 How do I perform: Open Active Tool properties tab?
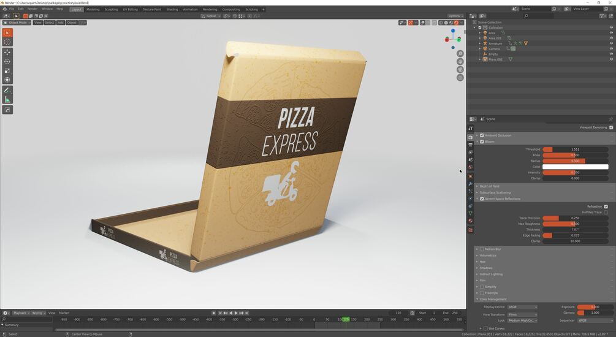pyautogui.click(x=470, y=128)
